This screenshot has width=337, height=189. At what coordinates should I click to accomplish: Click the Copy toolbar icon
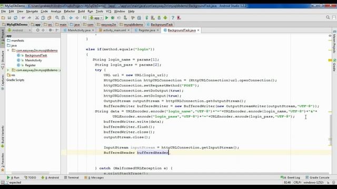43,18
